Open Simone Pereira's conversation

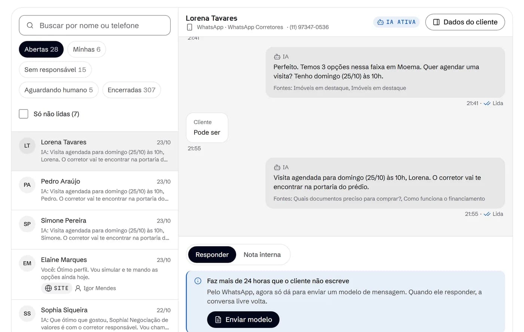tap(95, 230)
